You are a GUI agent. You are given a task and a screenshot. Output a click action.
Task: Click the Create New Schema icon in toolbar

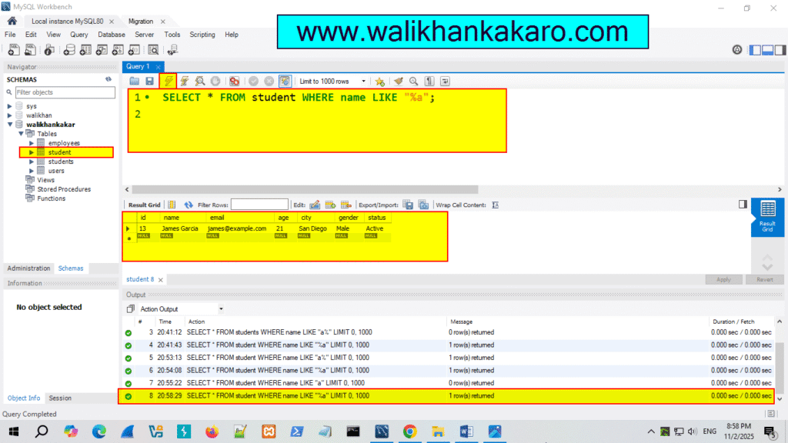tap(70, 49)
